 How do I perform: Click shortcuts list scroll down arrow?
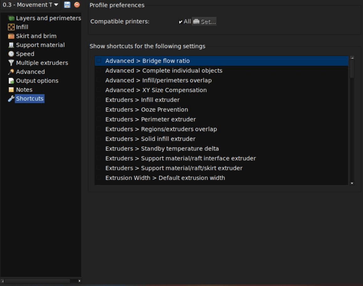352,183
